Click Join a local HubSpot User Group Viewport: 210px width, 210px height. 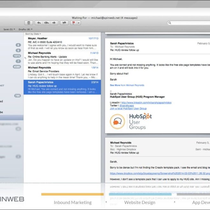128,108
